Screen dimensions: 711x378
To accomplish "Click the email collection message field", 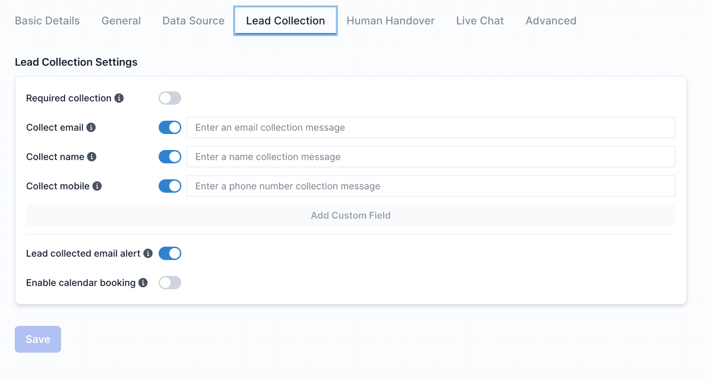I will (430, 127).
